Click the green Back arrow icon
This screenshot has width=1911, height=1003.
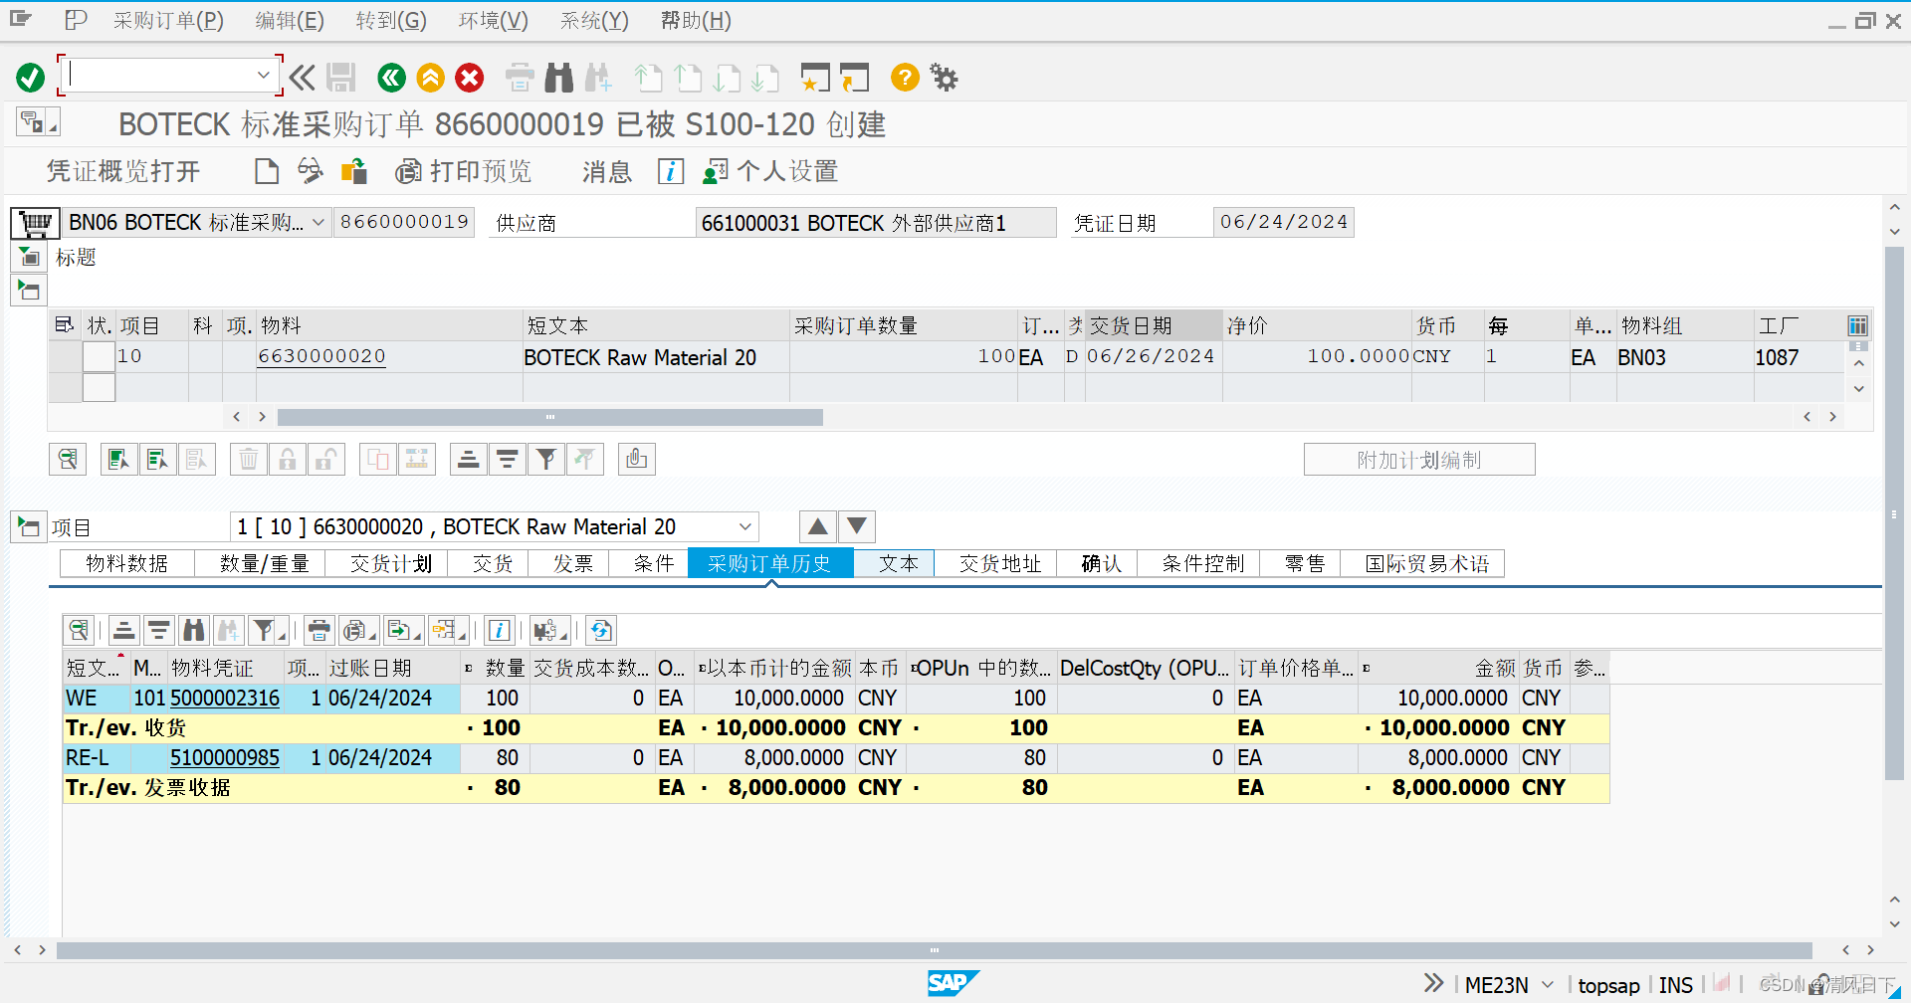pyautogui.click(x=392, y=78)
